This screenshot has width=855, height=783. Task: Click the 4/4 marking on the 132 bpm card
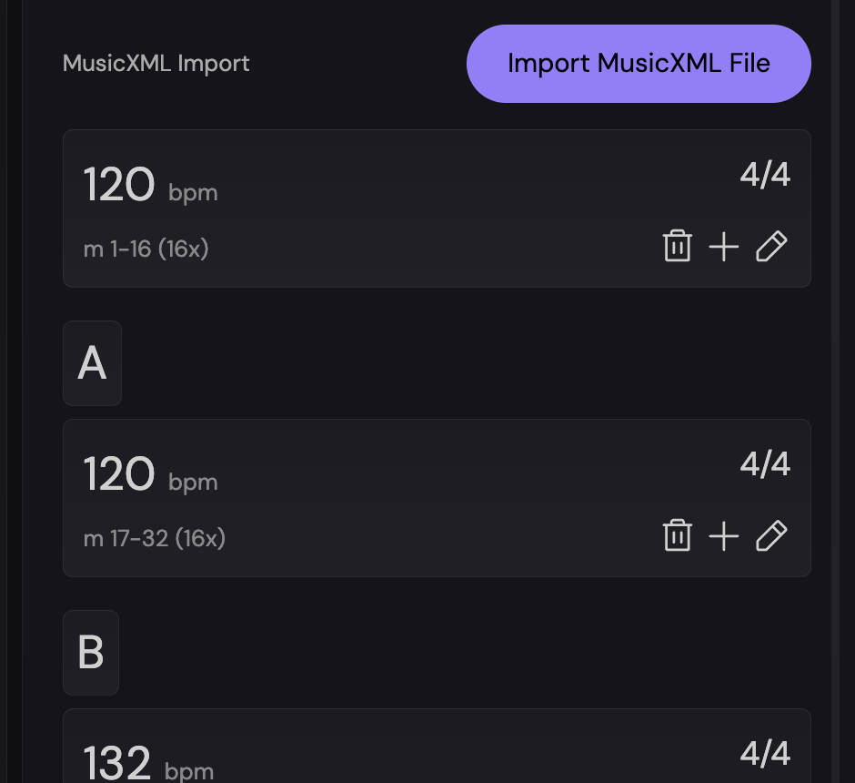[767, 753]
